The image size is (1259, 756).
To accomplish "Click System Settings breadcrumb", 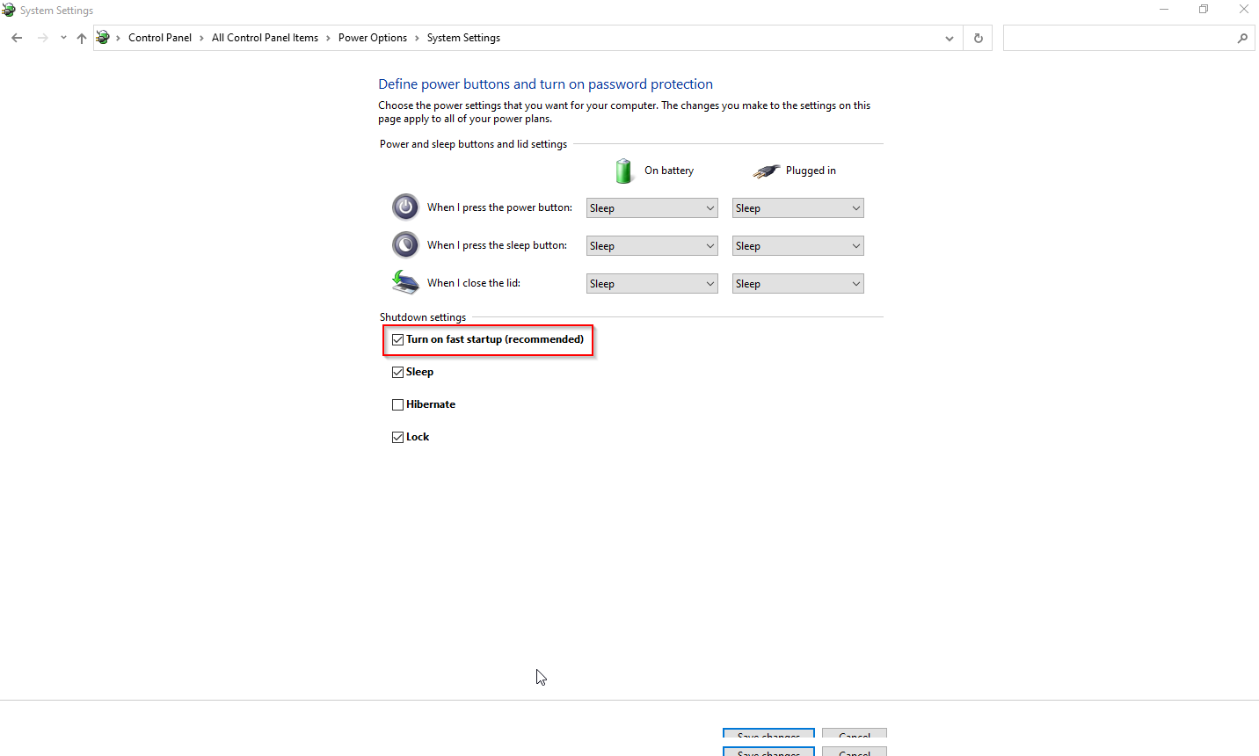I will pos(463,38).
